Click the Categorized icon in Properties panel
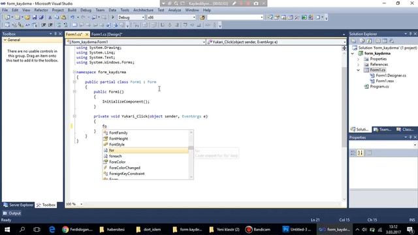Screen dimensions: 418x235 (x=353, y=153)
